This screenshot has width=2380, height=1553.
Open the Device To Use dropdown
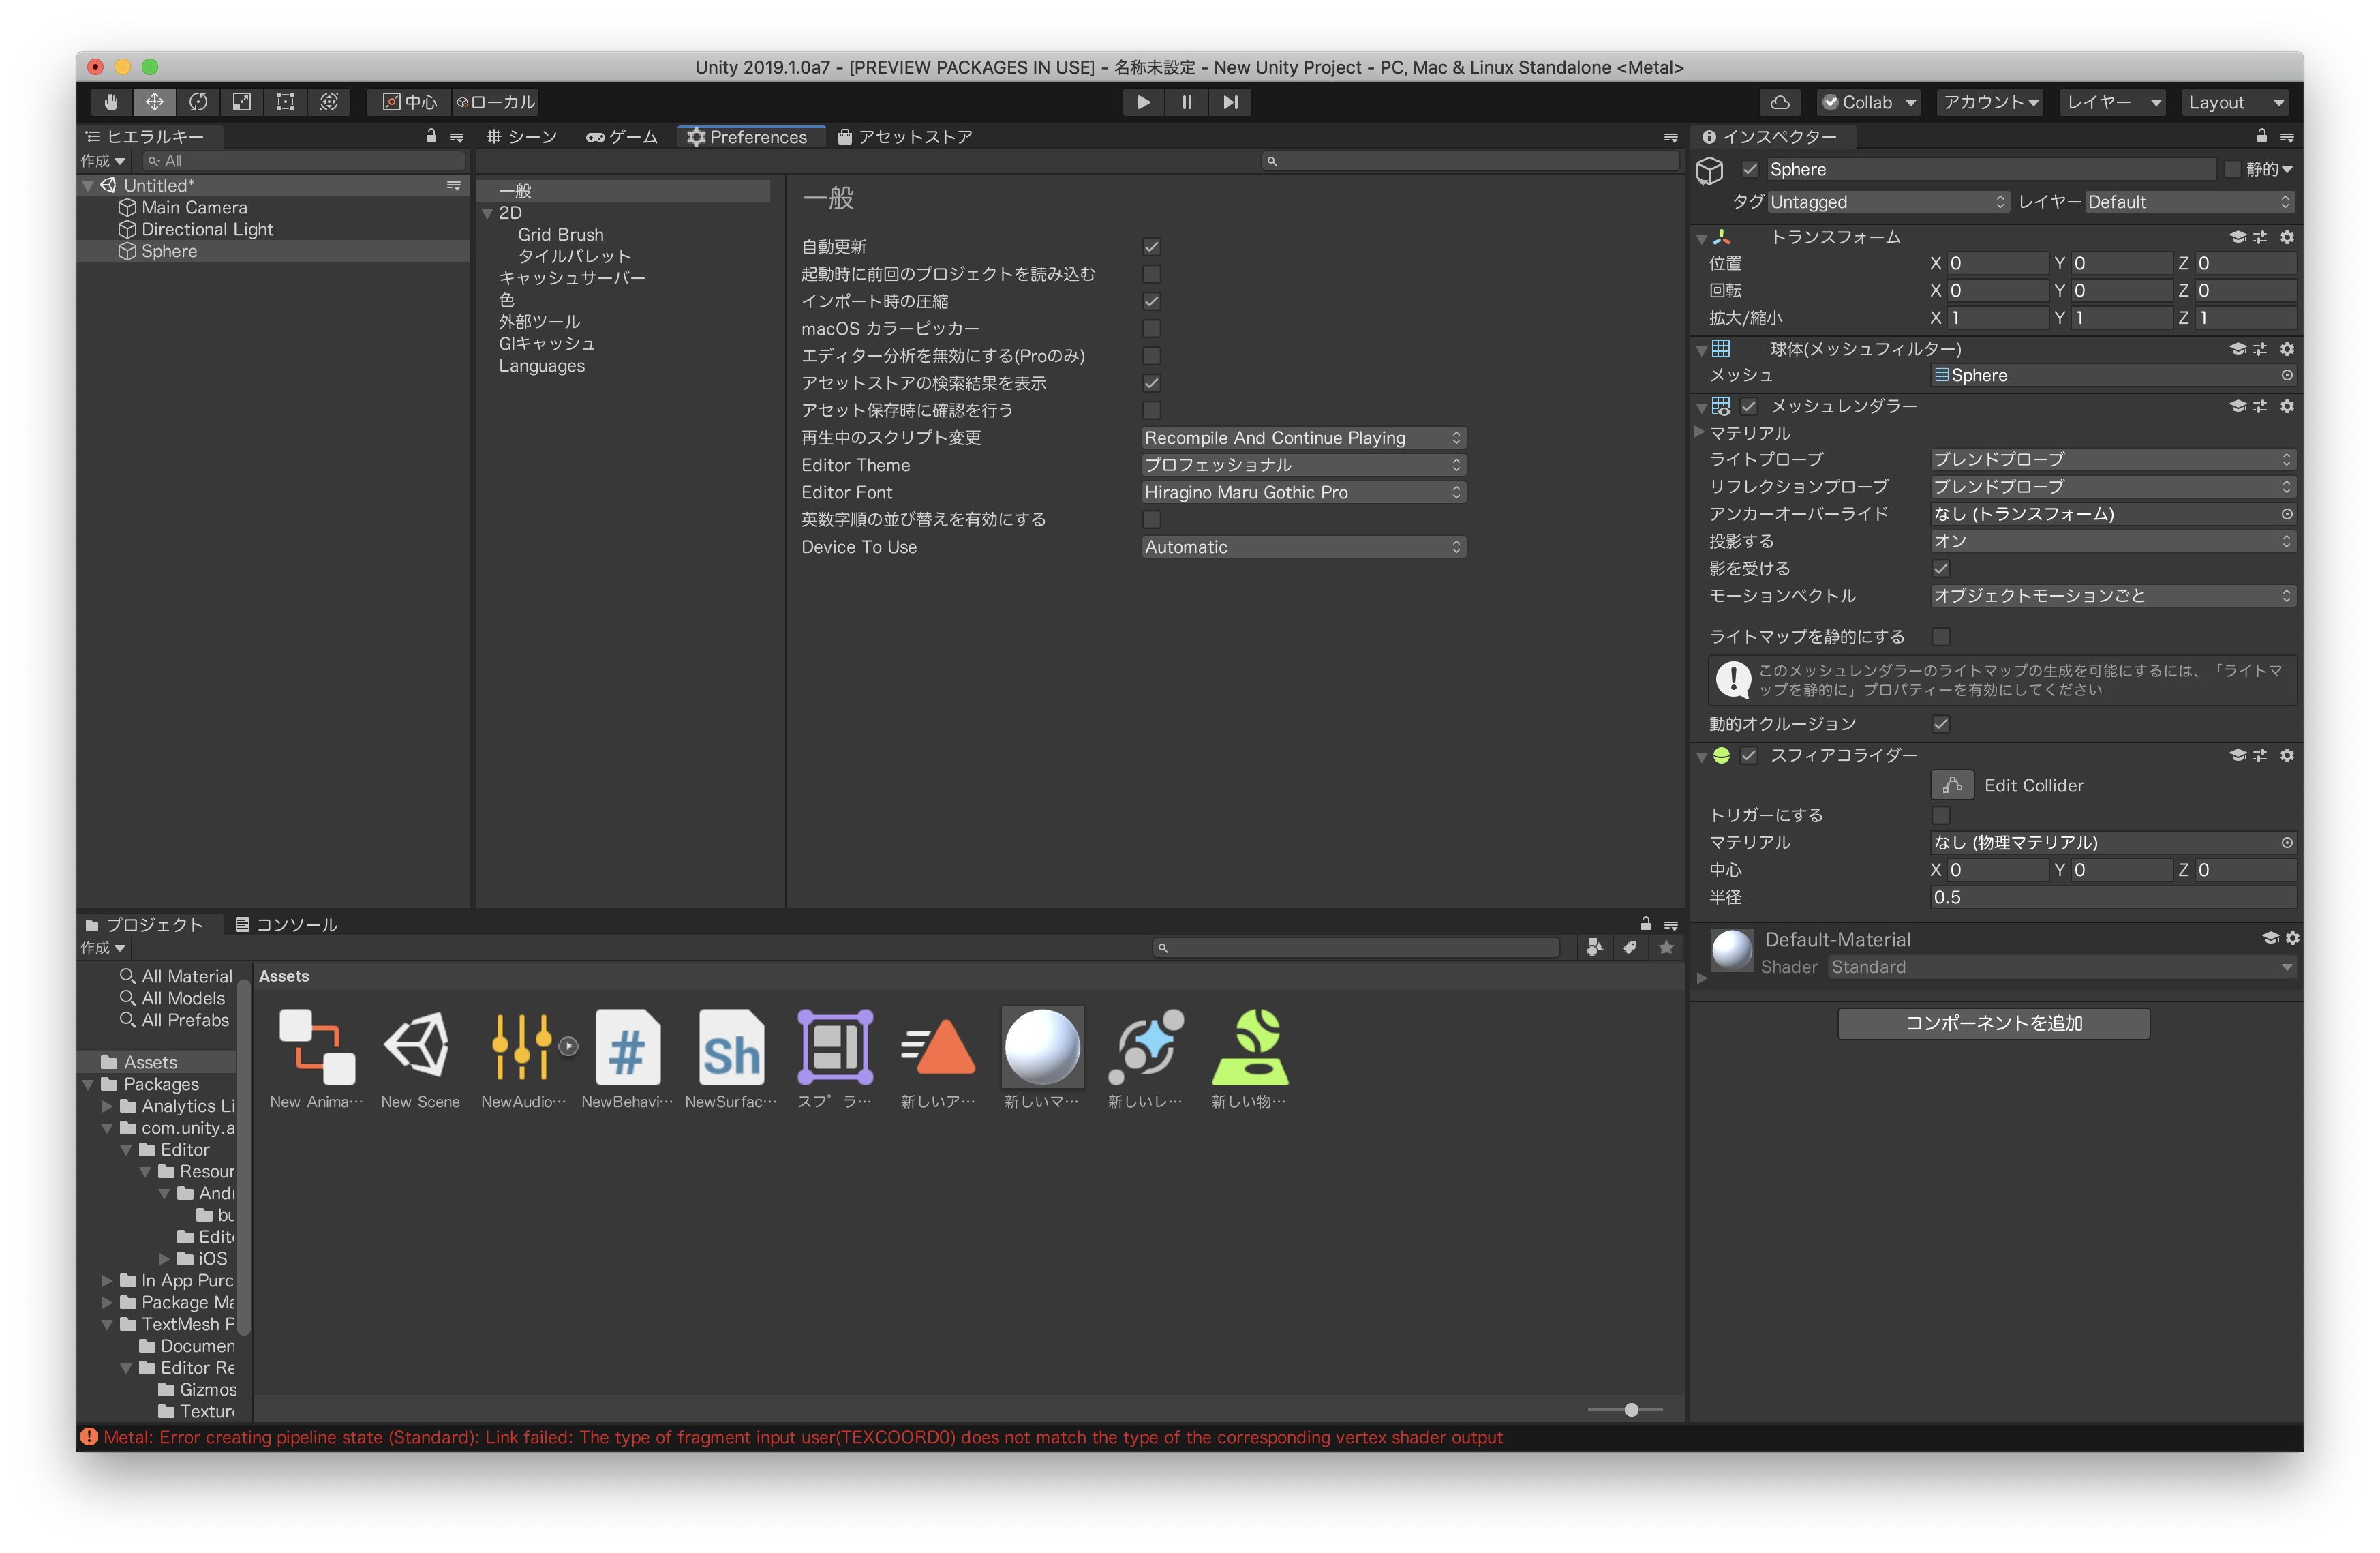1304,547
